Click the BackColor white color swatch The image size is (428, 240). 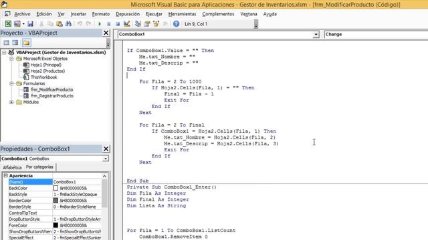(x=56, y=188)
